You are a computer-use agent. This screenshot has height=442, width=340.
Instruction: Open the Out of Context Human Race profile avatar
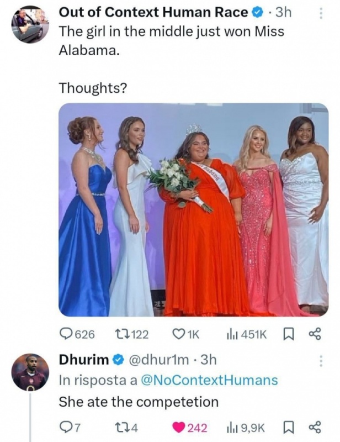(x=30, y=24)
